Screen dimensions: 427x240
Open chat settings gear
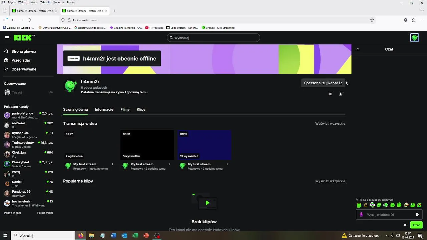(x=405, y=225)
